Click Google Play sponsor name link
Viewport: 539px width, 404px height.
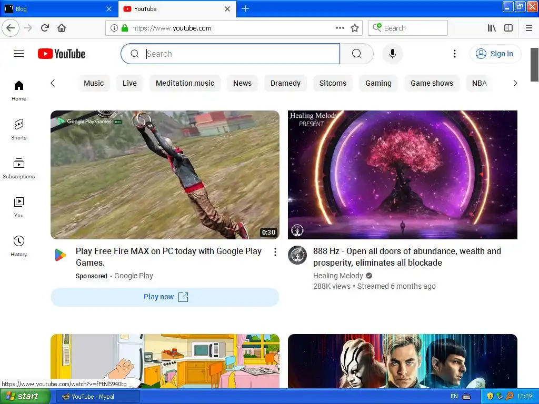(134, 276)
